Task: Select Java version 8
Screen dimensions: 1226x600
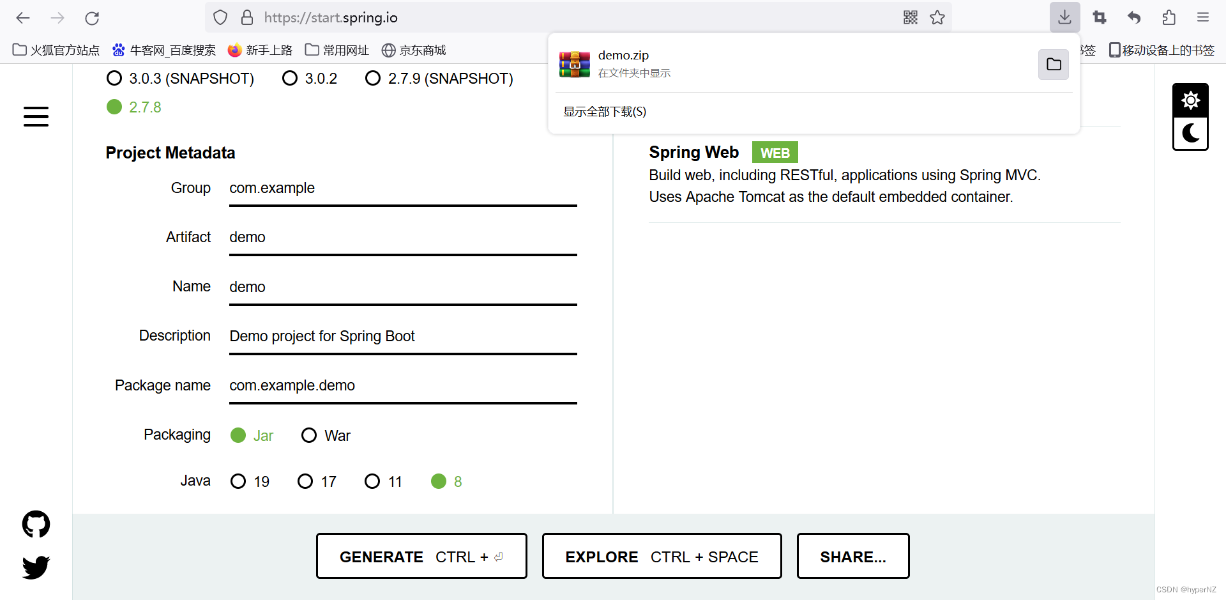Action: point(446,481)
